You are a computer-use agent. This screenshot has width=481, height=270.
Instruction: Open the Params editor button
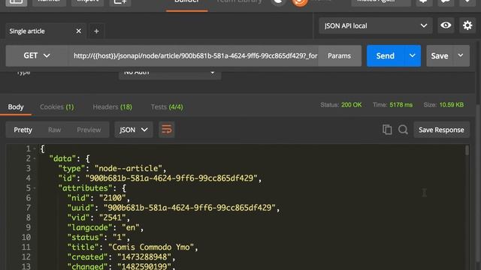[x=339, y=55]
